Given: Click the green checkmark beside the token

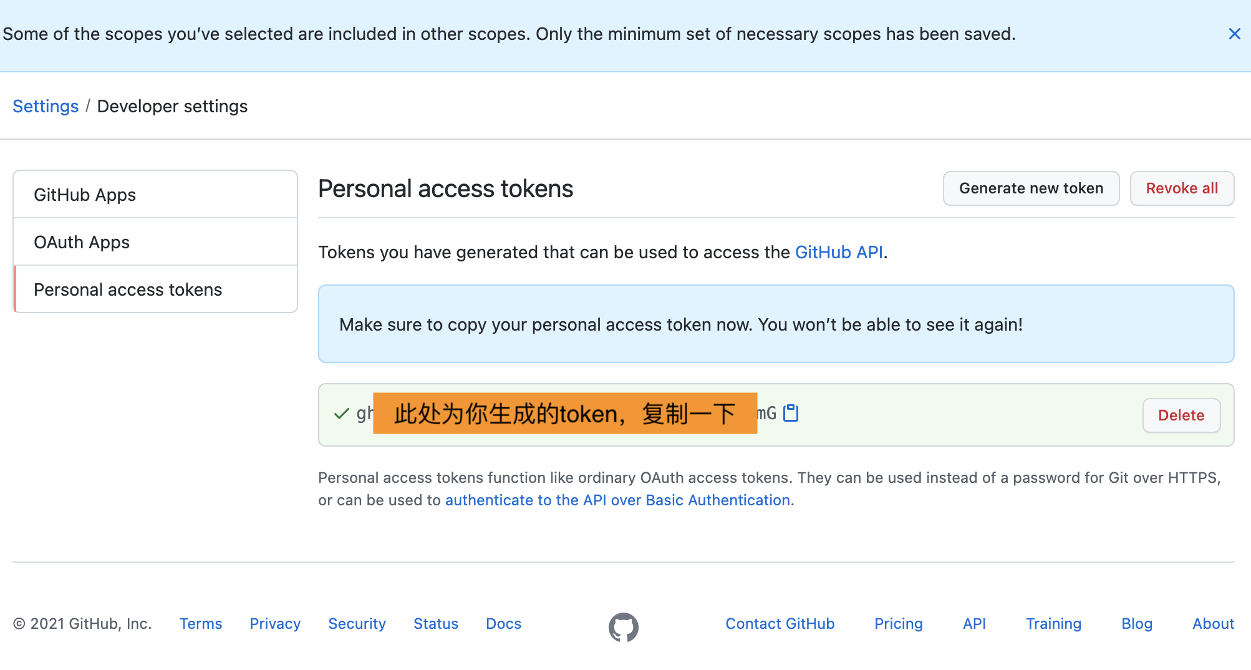Looking at the screenshot, I should click(x=341, y=414).
